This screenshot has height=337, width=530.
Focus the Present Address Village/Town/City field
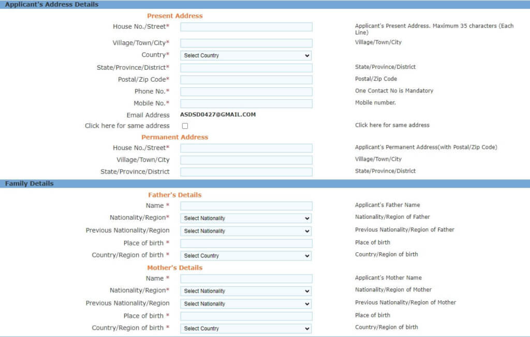pos(246,43)
